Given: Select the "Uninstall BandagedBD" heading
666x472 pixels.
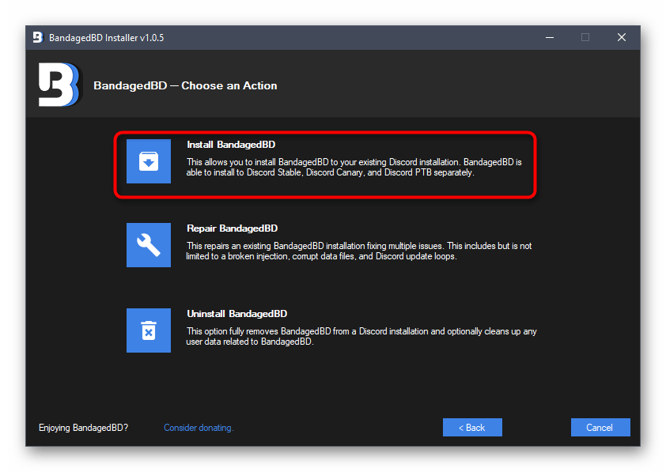Looking at the screenshot, I should coord(237,314).
